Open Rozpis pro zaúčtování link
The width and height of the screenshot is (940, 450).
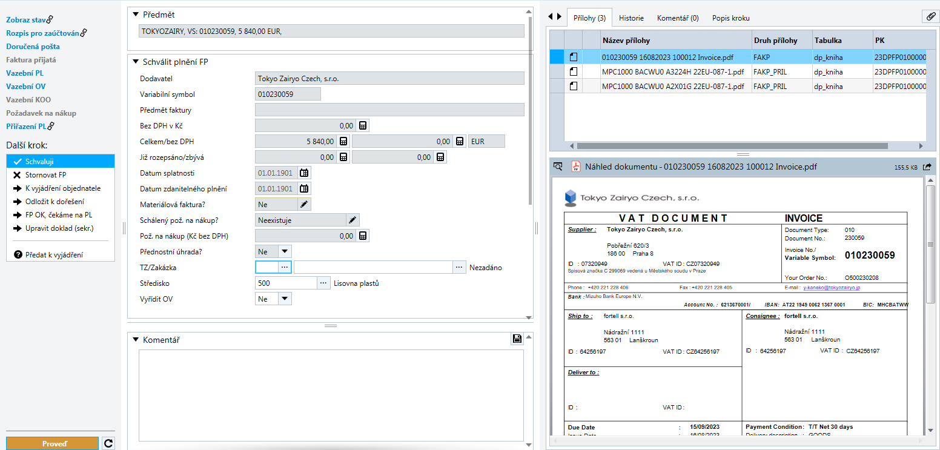tap(44, 33)
